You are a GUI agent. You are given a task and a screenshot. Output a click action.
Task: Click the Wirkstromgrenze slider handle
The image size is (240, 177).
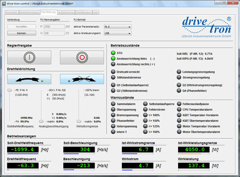[79, 122]
